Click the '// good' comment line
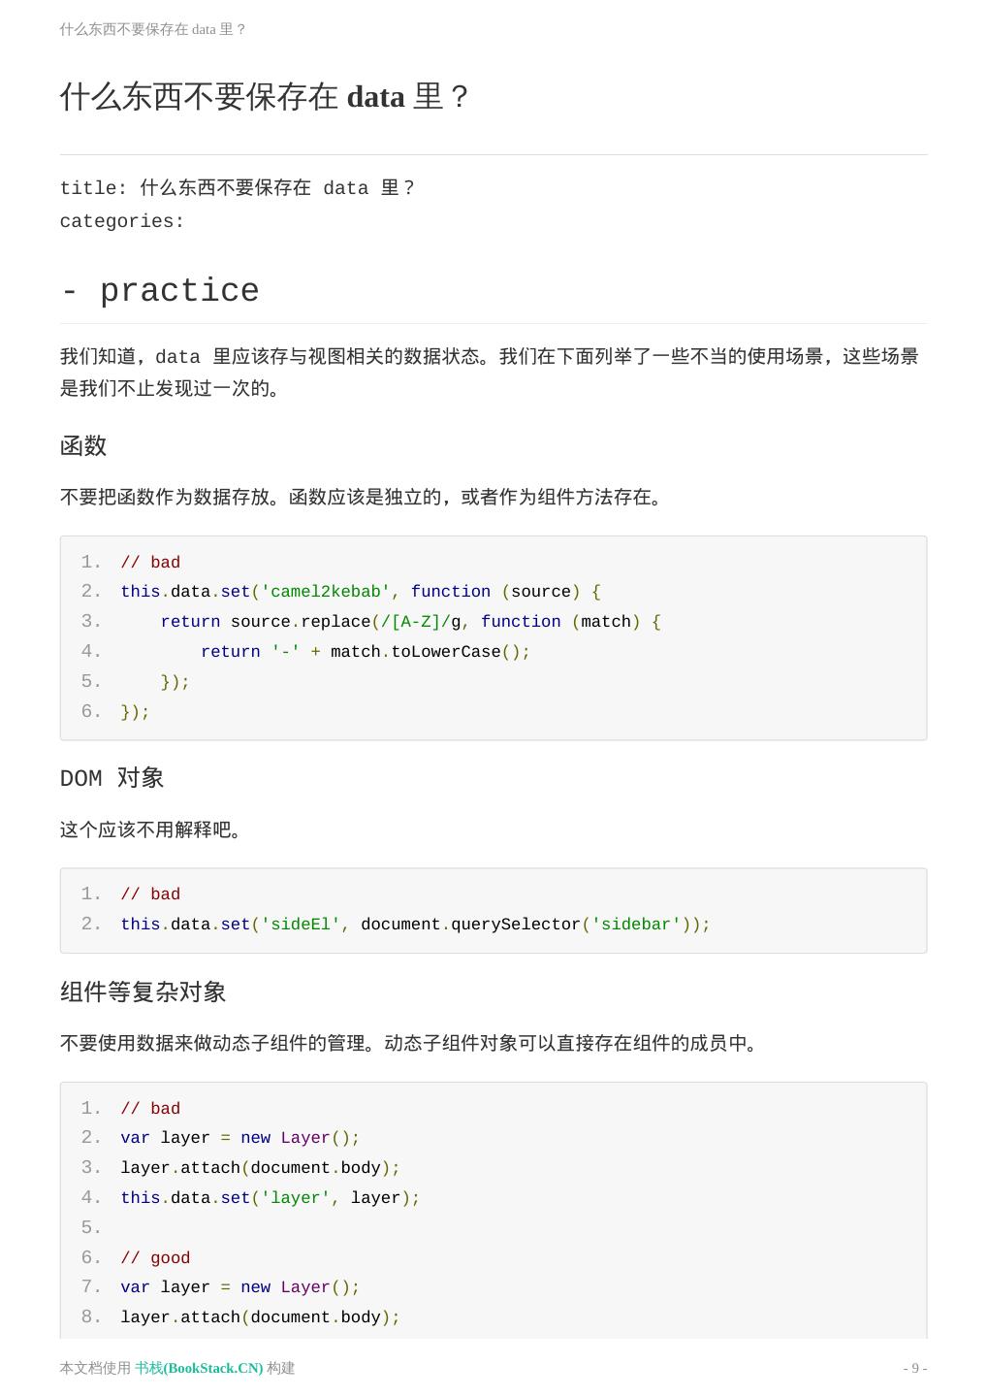The image size is (988, 1397). click(155, 1258)
